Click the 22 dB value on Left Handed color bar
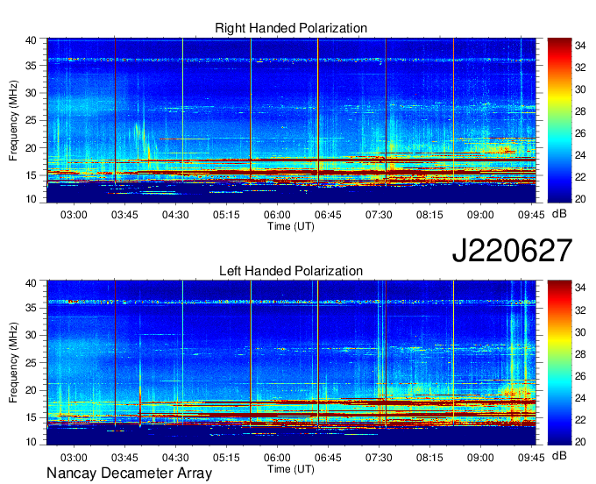This screenshot has height=484, width=596. [x=580, y=420]
